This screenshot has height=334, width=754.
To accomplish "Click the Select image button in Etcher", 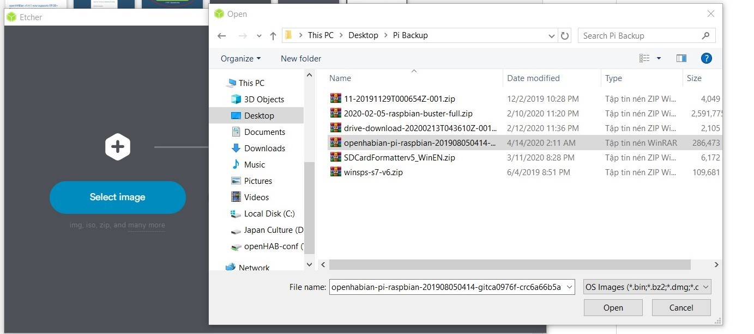I will click(x=118, y=197).
